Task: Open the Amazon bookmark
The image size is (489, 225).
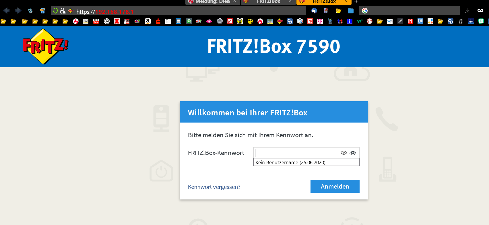Action: point(148,21)
